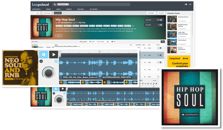Viewport: 223px width, 130px height.
Task: Click the Loopcloud logo
Action: point(40,5)
